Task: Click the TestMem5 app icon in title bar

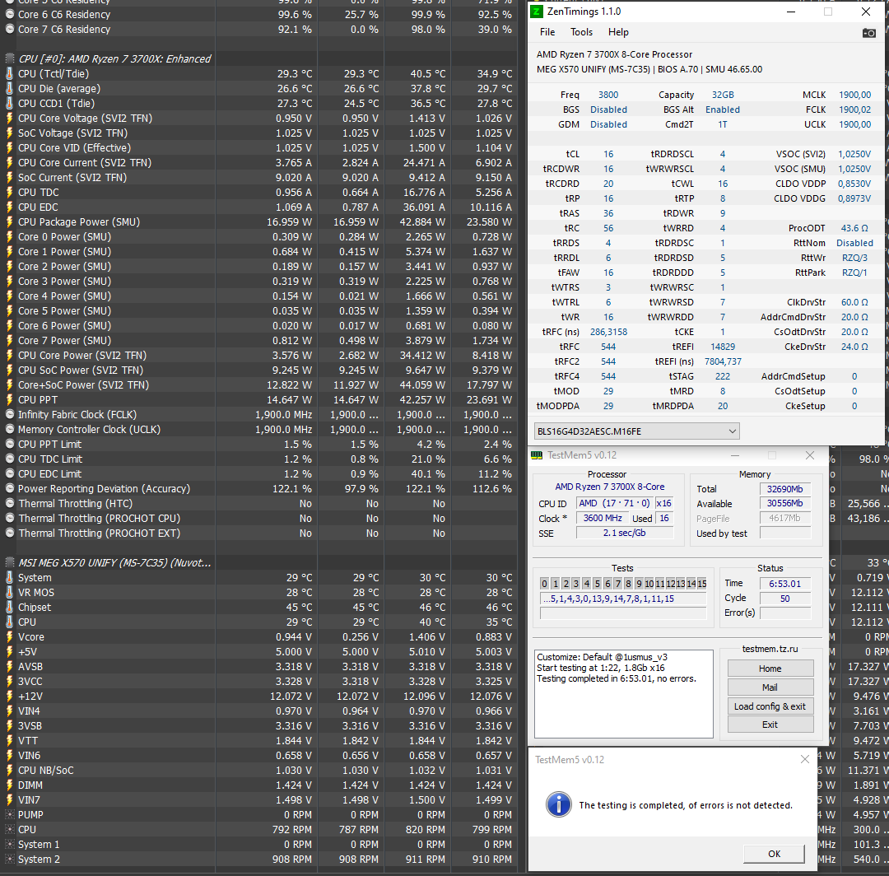Action: (537, 455)
